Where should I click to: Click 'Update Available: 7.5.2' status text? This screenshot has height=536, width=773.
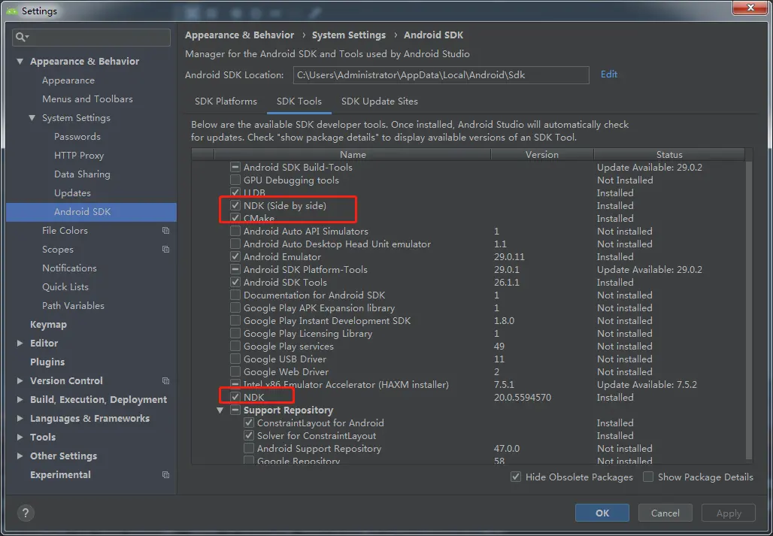(x=647, y=385)
